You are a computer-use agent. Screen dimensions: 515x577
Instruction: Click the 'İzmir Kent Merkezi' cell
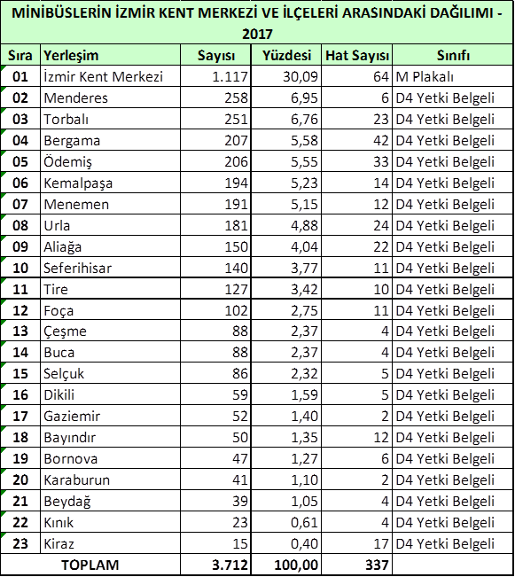tap(110, 76)
